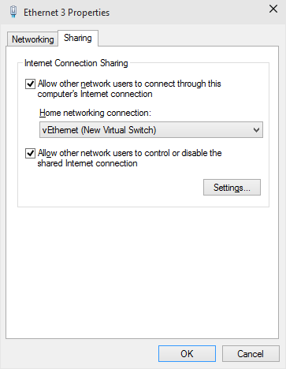Disable the control or disable sharing checkbox
Screen dimensions: 286x369
30,153
